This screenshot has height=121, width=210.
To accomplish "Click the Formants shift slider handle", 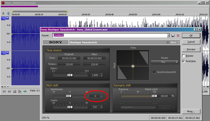I will point(154,96).
